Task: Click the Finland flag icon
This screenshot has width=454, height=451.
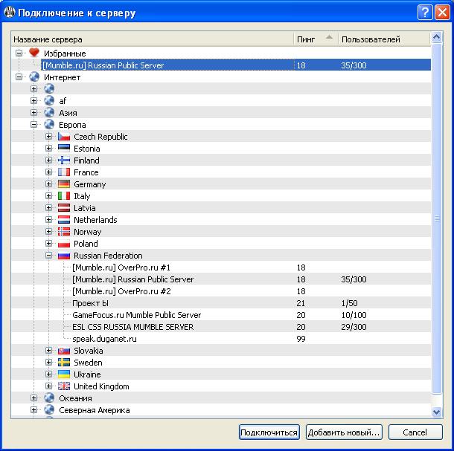Action: 64,160
